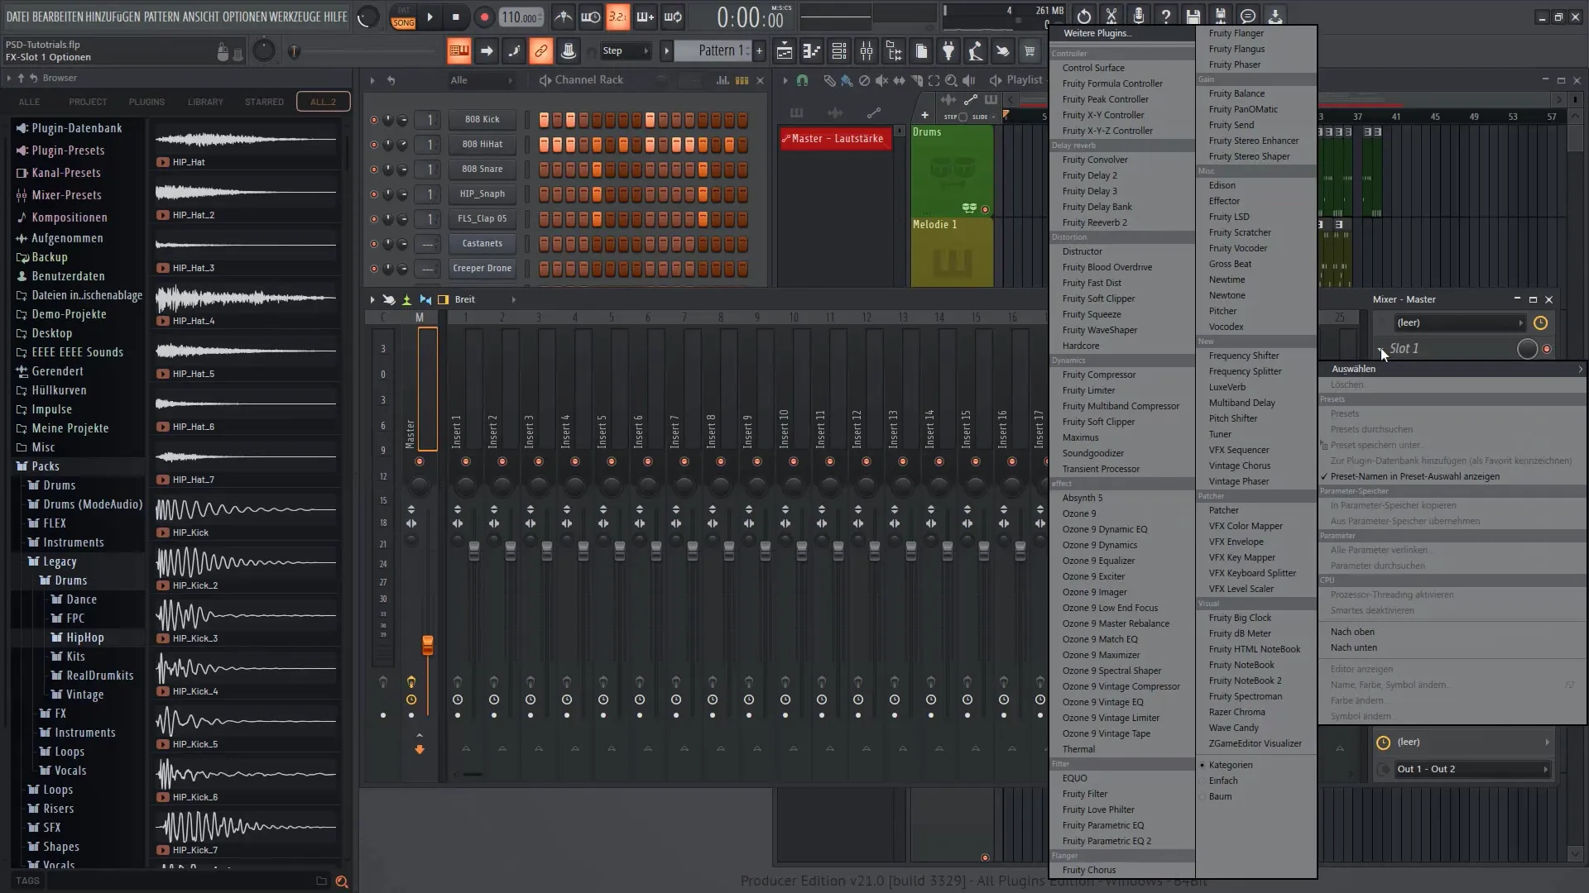Toggle the Playlist snap magnet
1589x893 pixels.
point(802,80)
